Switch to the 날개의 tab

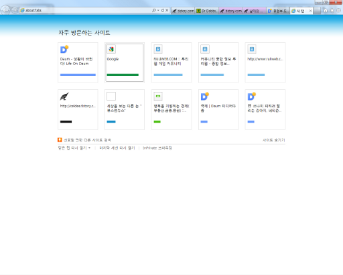[x=255, y=11]
